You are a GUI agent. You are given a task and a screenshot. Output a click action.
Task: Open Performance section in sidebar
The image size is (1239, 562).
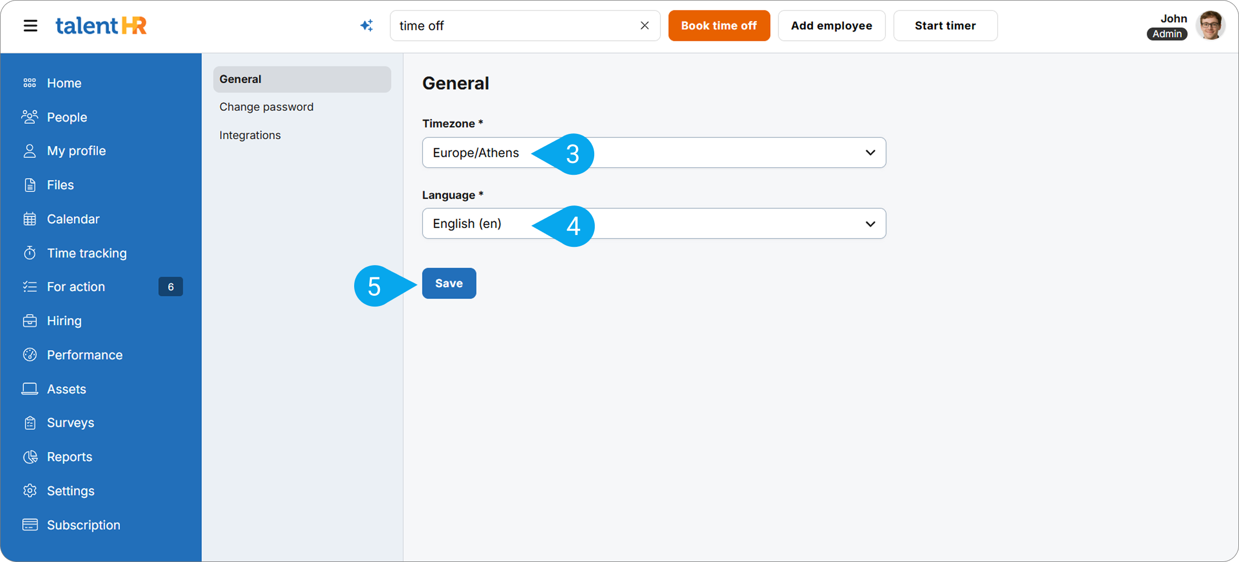[x=85, y=355]
